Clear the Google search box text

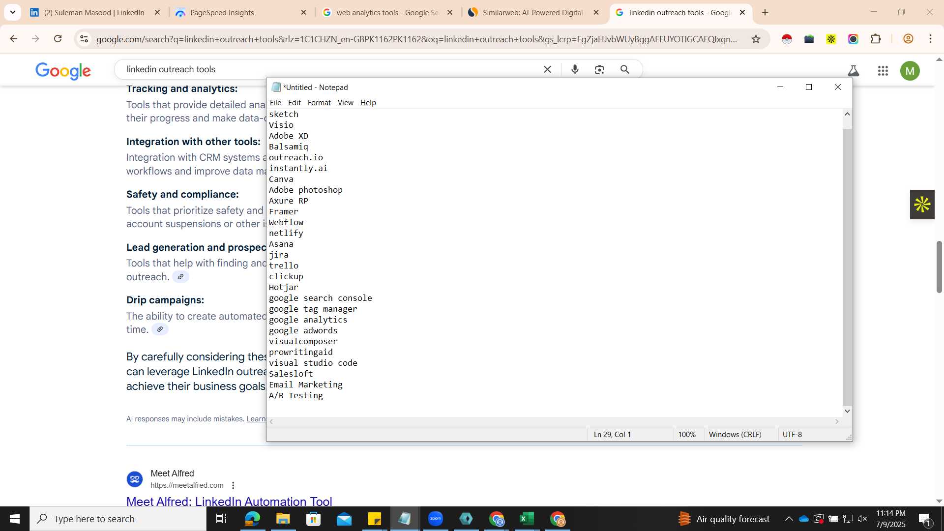pyautogui.click(x=547, y=69)
